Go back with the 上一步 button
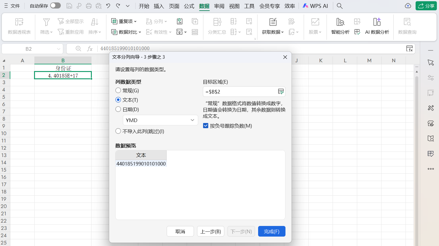The image size is (439, 246). [x=211, y=231]
